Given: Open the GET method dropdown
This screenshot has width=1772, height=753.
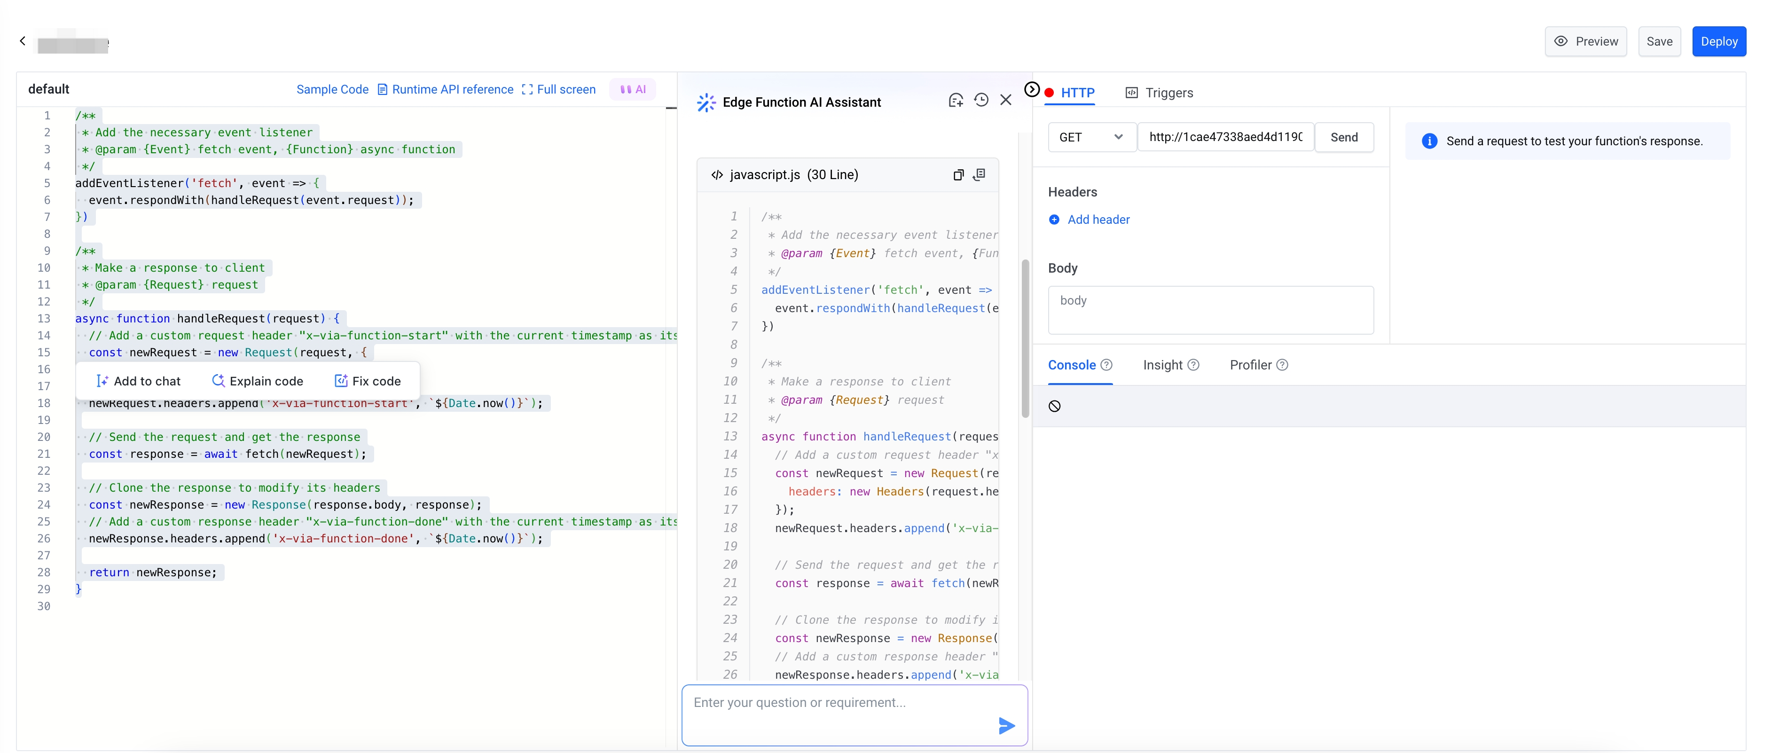Looking at the screenshot, I should 1091,137.
